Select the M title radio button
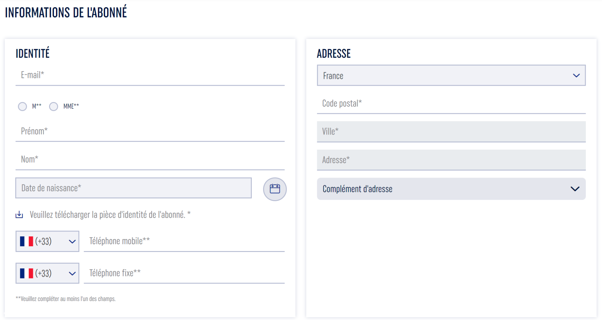This screenshot has height=320, width=602. click(23, 106)
